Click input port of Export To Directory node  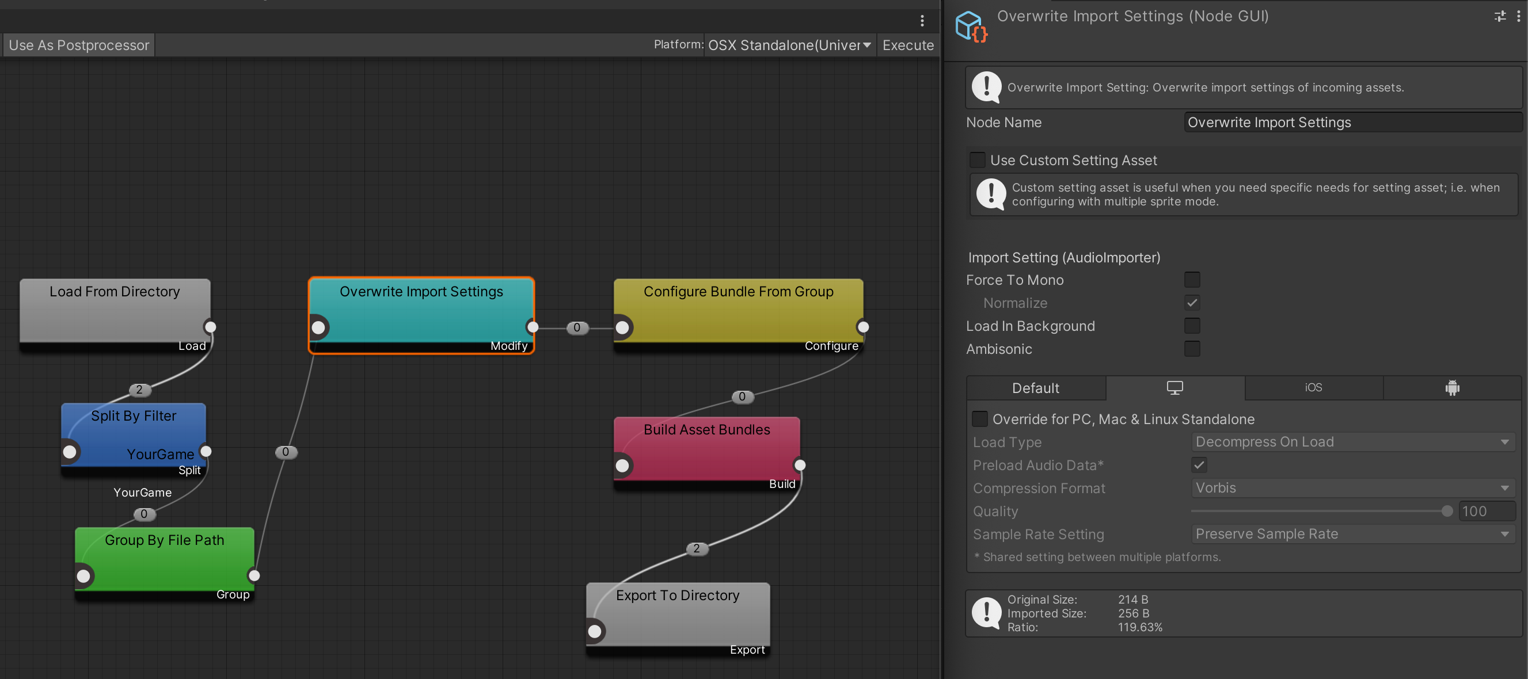(x=595, y=632)
